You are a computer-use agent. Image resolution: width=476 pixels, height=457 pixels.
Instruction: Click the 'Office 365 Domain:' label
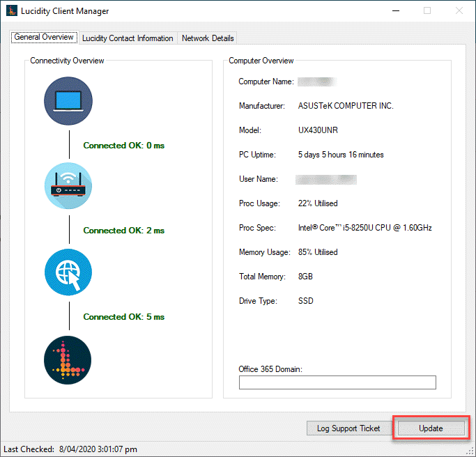click(270, 369)
